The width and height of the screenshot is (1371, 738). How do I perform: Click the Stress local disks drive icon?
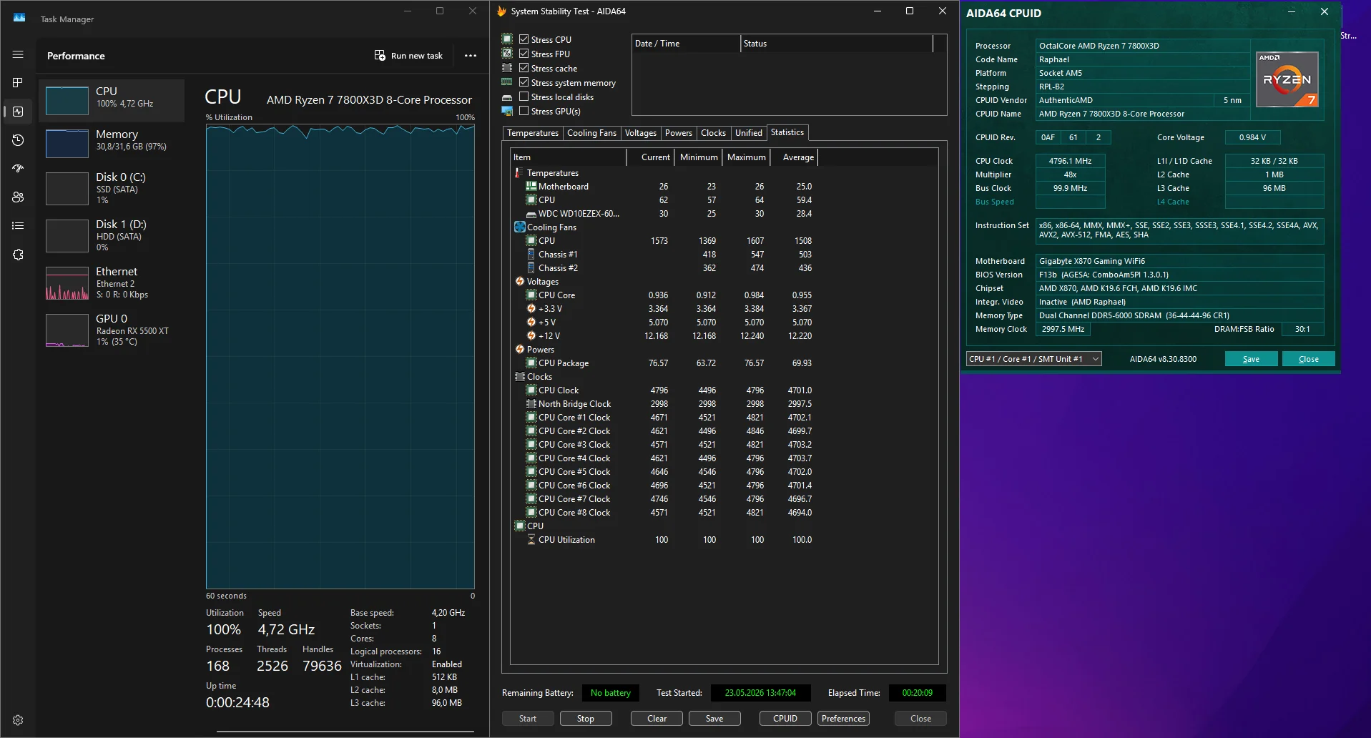(x=507, y=97)
